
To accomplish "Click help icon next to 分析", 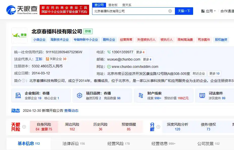I will click(x=158, y=127).
